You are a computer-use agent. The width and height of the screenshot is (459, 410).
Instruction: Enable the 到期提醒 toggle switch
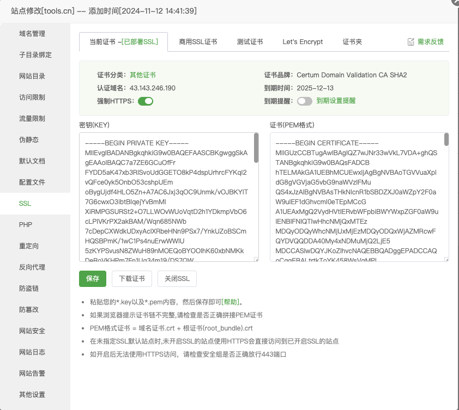tap(304, 101)
